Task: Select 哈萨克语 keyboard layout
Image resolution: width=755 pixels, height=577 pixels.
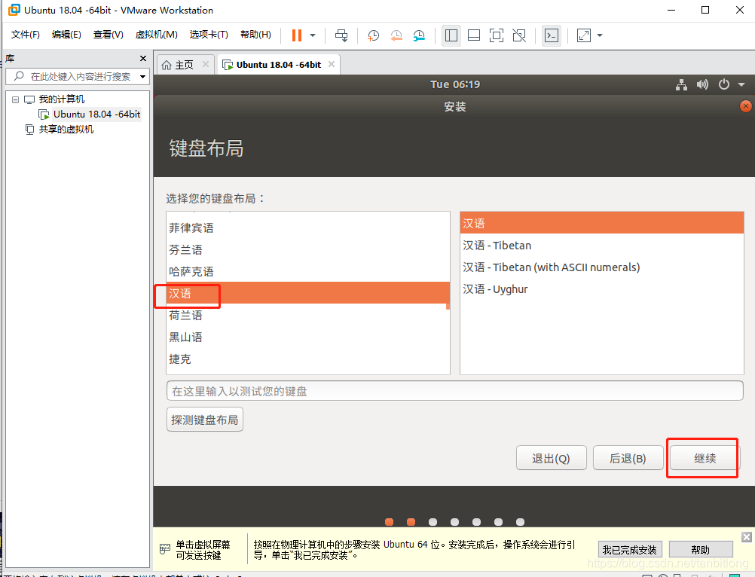Action: [308, 271]
